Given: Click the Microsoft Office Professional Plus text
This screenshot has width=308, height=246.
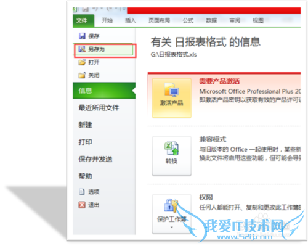Looking at the screenshot, I should (x=250, y=91).
